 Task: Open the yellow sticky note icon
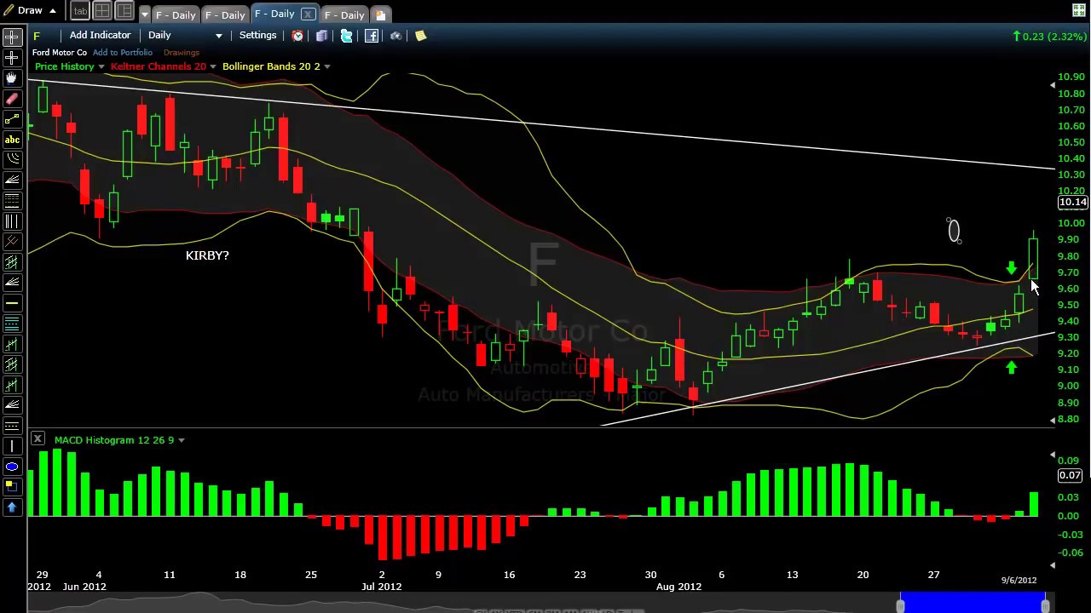(x=420, y=36)
